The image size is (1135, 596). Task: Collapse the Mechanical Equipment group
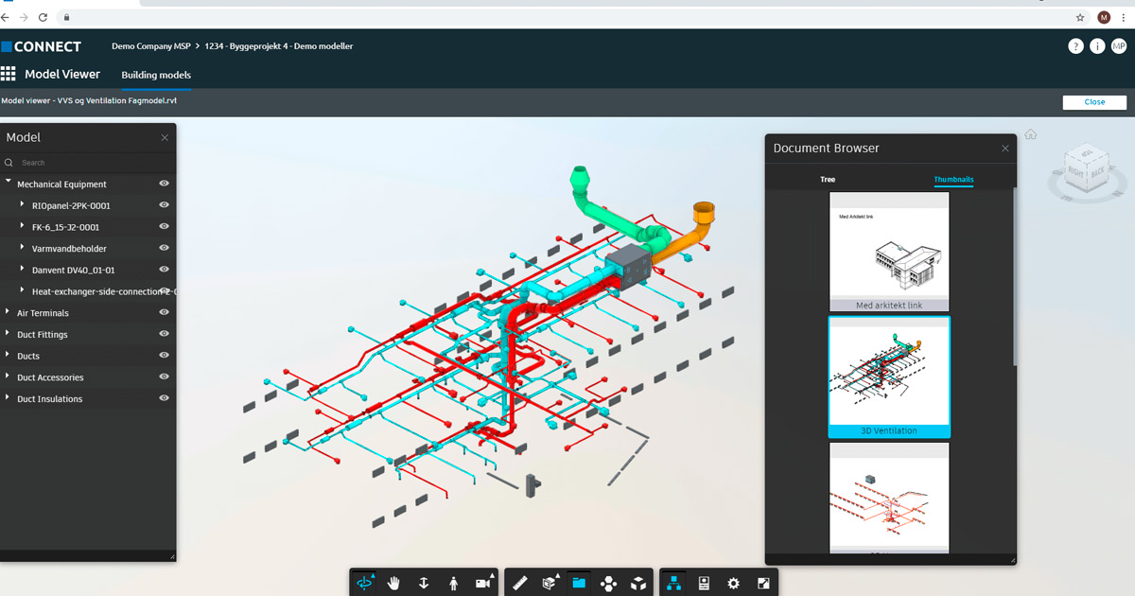(9, 184)
